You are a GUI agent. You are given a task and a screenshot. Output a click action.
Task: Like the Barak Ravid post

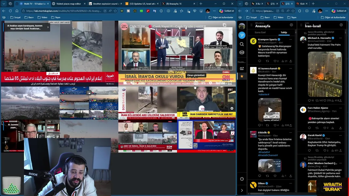click(x=325, y=151)
